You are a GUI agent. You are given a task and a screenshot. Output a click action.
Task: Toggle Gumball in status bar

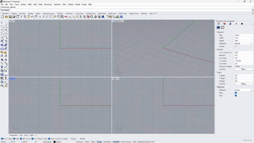coord(116,142)
